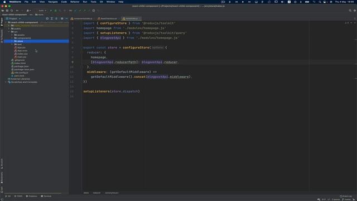
Task: Collapse the src folder arrow
Action: click(9, 32)
